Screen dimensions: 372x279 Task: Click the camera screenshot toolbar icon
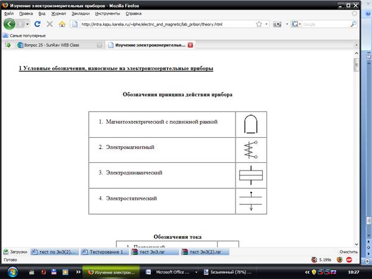[x=277, y=24]
